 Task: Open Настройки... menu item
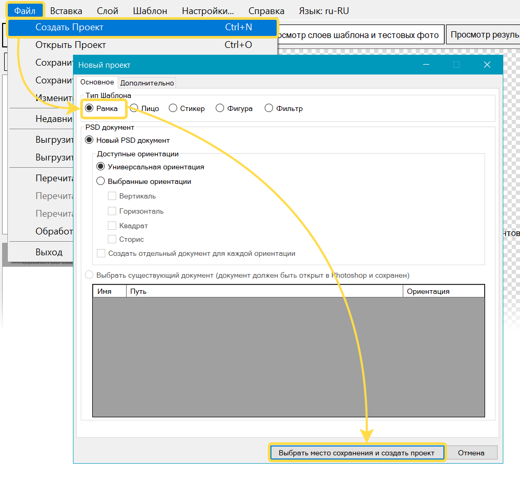pos(208,10)
